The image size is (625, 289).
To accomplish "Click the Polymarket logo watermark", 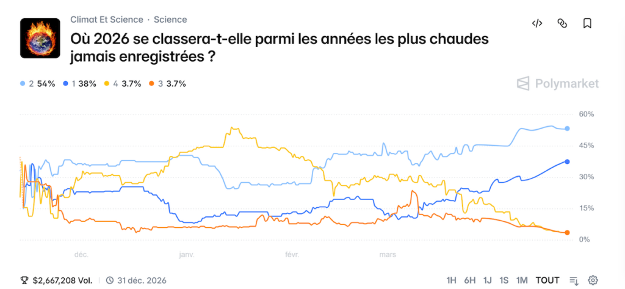I will tap(558, 84).
